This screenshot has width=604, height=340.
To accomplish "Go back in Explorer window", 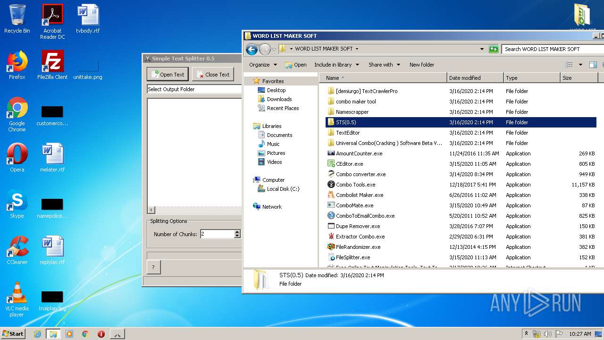I will [252, 49].
